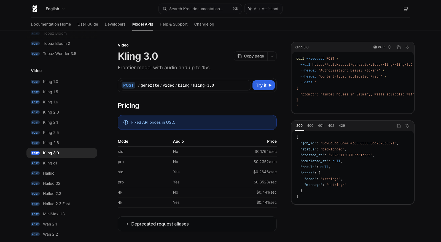Open the Changelog tab
Screen dimensions: 441x242
click(204, 24)
